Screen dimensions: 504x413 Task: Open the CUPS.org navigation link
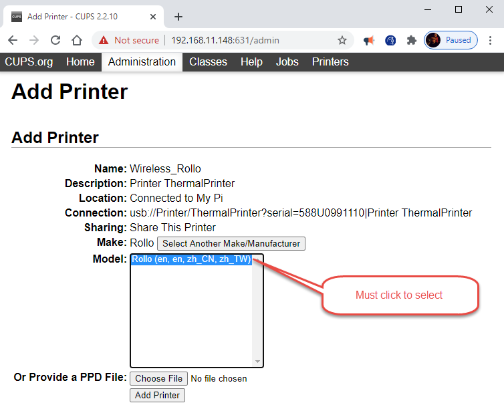coord(29,61)
